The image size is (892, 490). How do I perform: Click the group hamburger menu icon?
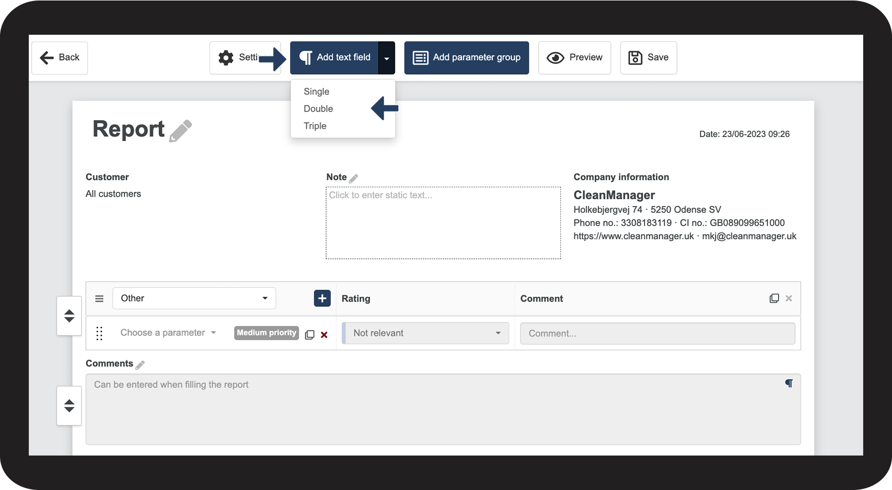(99, 299)
